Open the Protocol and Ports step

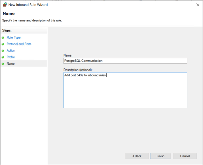coord(19,44)
